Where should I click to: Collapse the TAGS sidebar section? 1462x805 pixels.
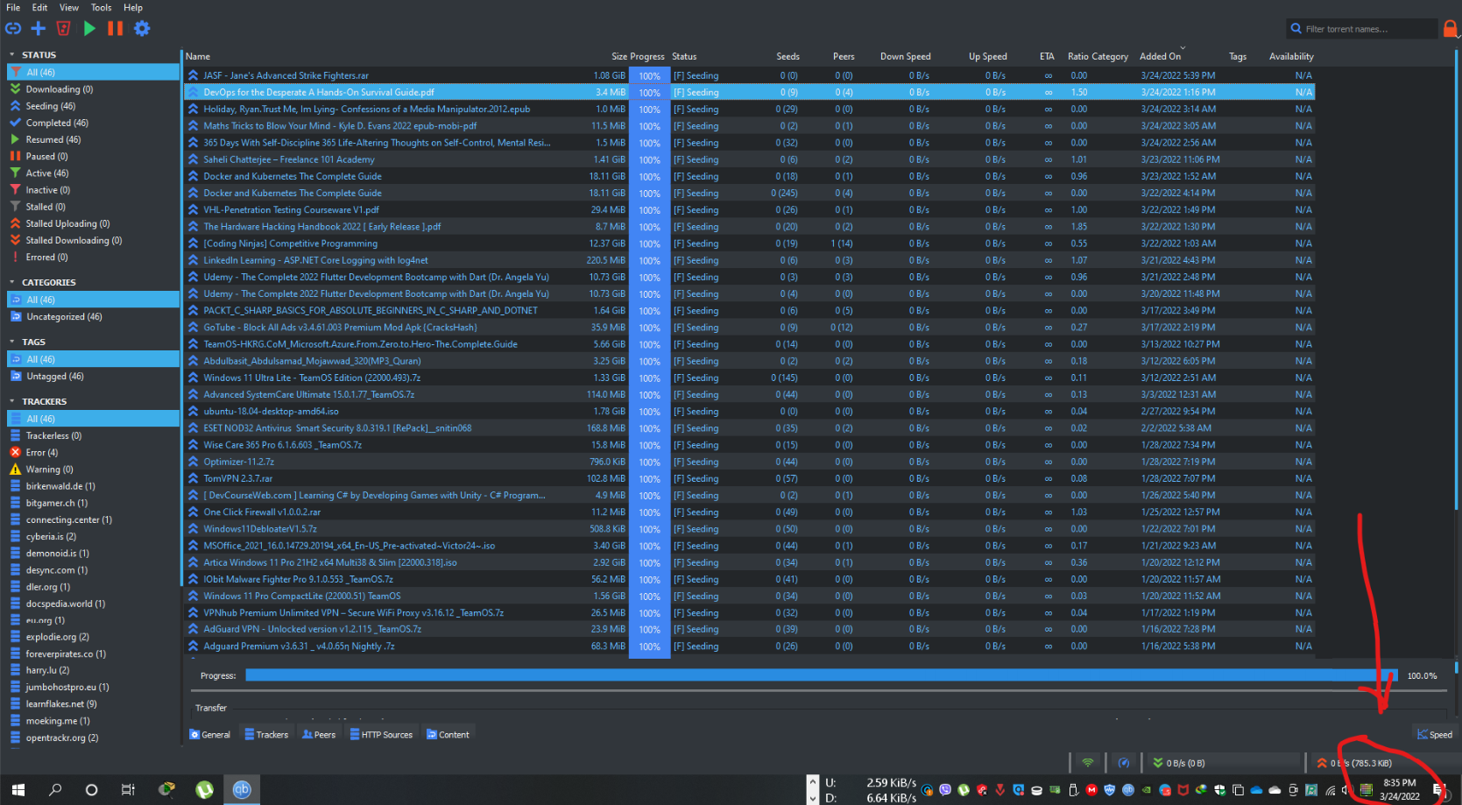(12, 342)
